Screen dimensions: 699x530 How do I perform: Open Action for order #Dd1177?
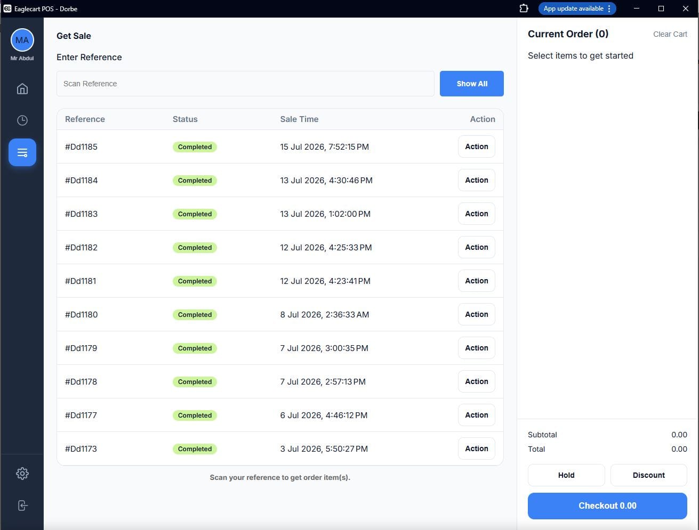click(x=477, y=415)
